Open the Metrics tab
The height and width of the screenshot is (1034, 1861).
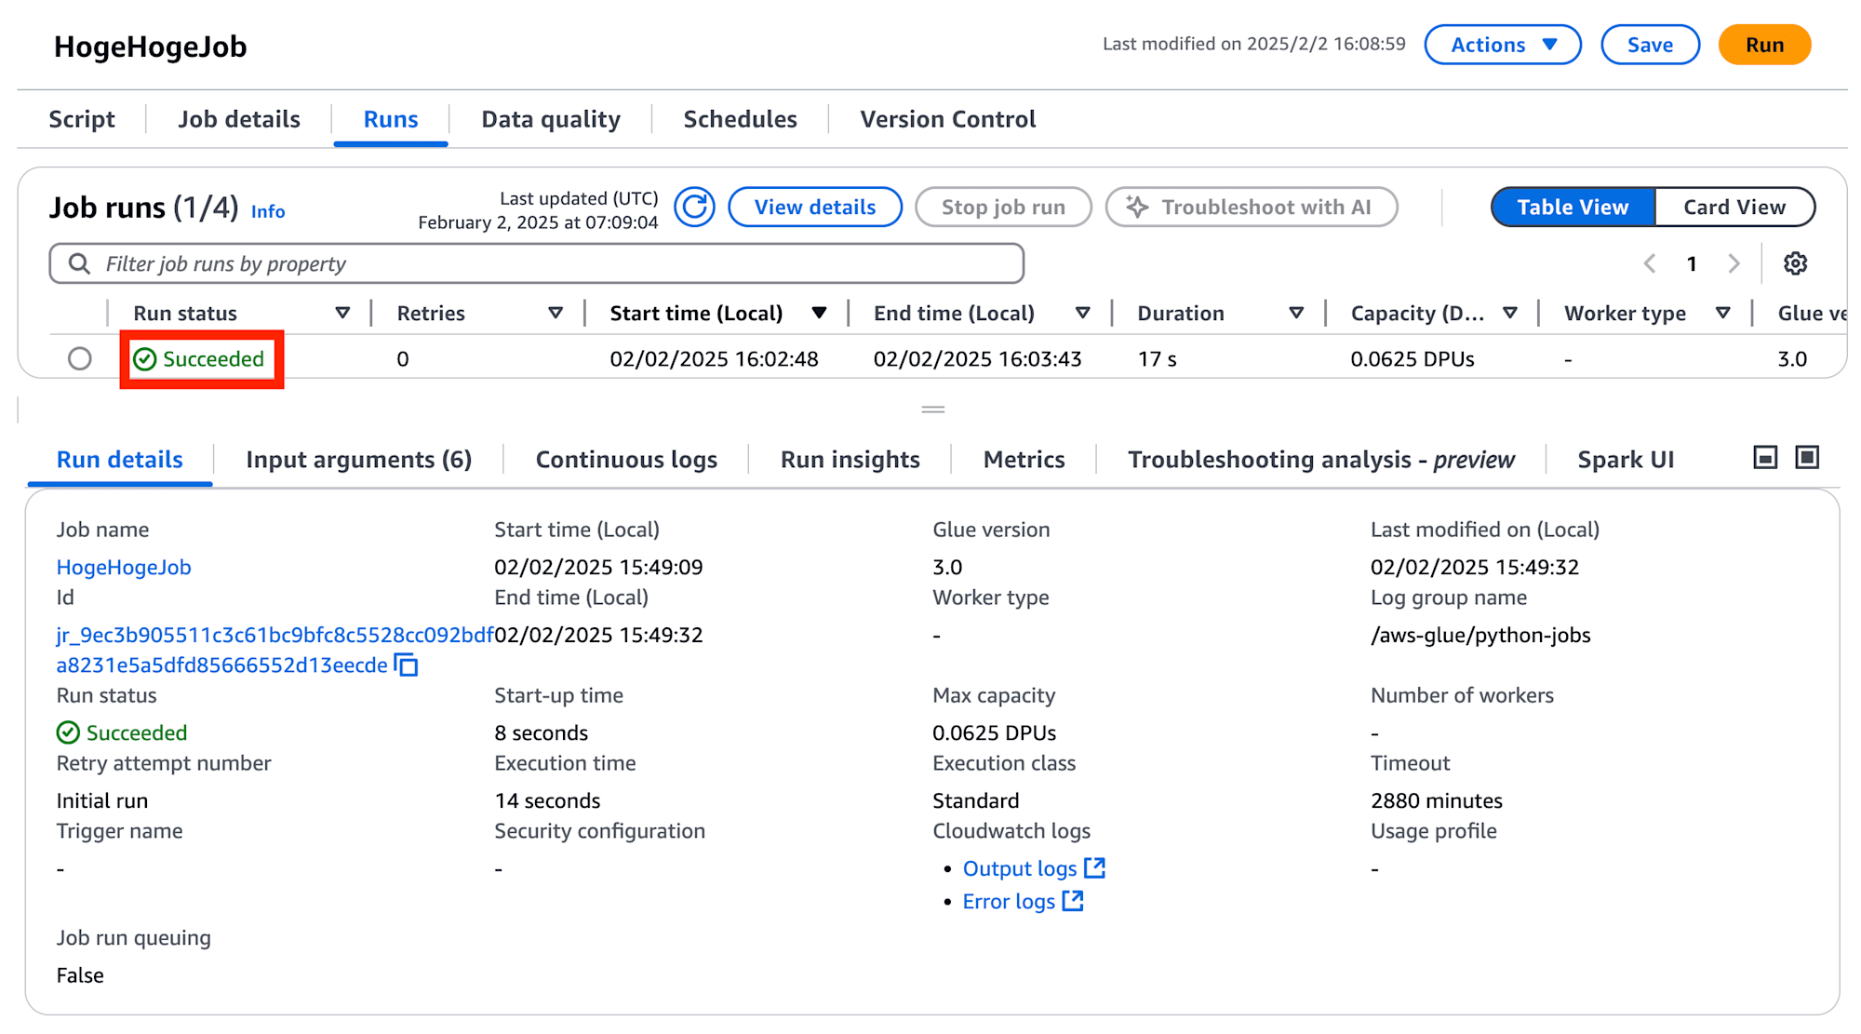click(x=1024, y=460)
